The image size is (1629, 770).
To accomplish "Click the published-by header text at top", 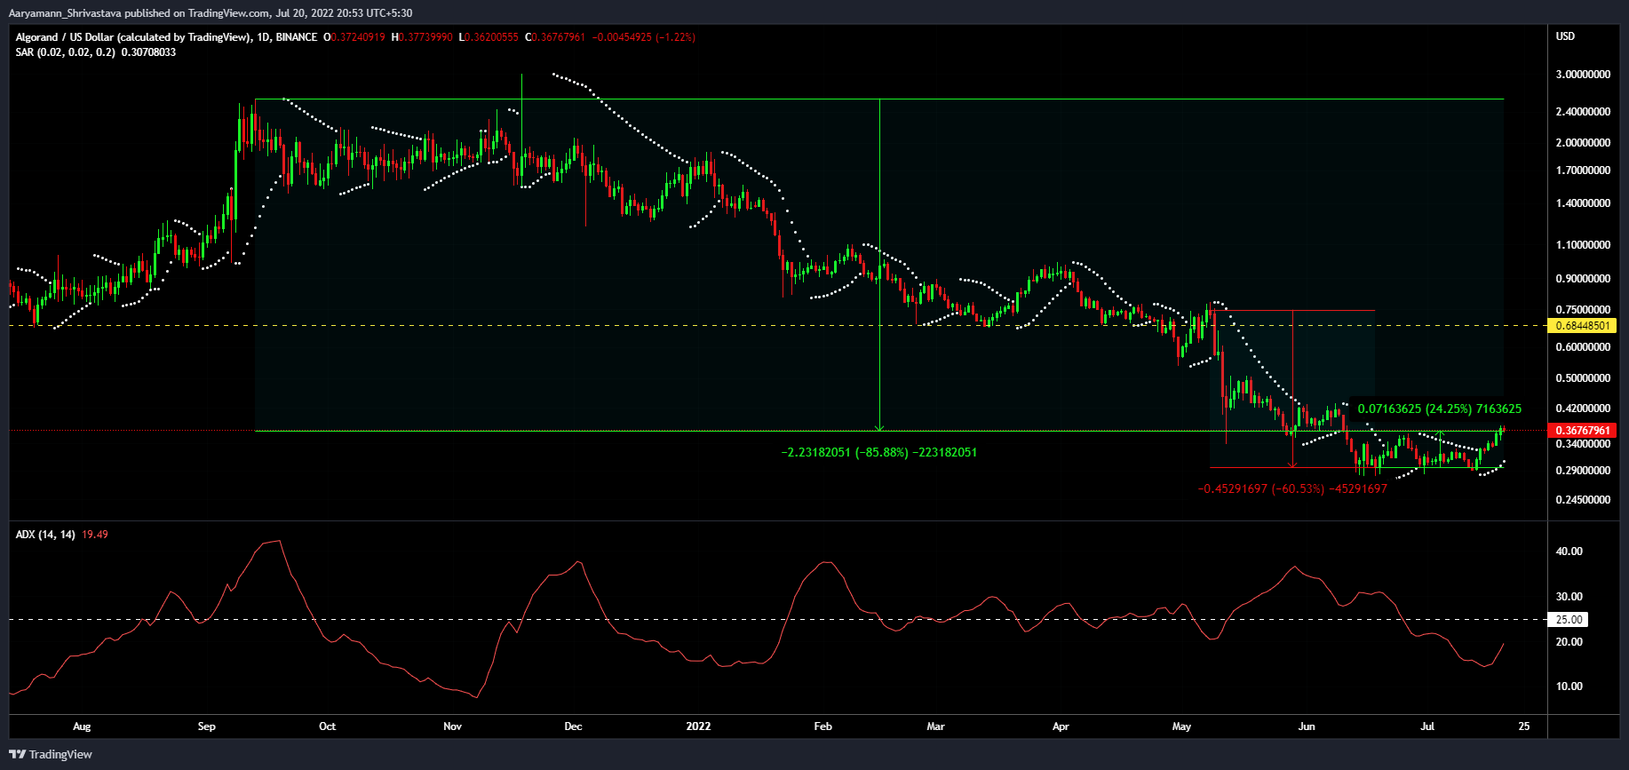I will click(x=210, y=12).
